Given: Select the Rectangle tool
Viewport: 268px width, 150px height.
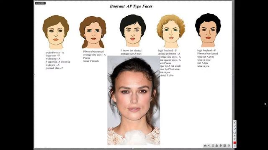Looking at the screenshot, I should [x=234, y=132].
